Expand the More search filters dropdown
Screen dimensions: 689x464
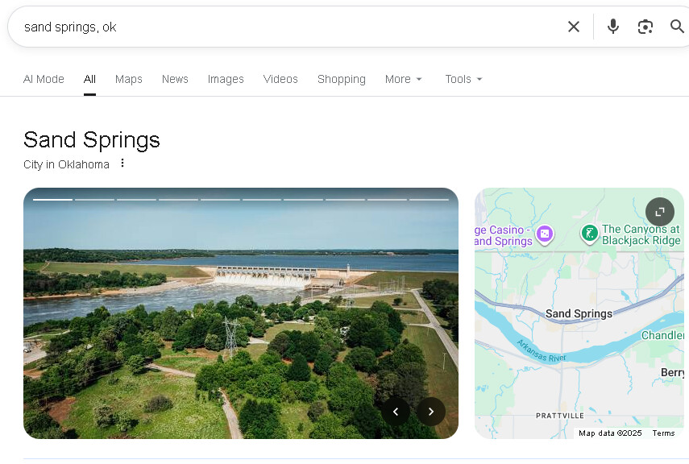[x=404, y=79]
